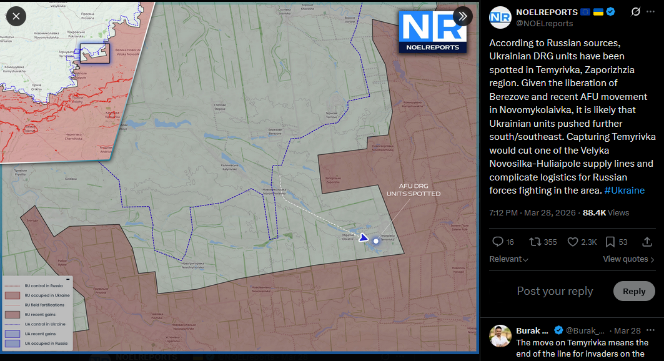
Task: Click the blue arrow marker near Temyrivka
Action: [364, 237]
